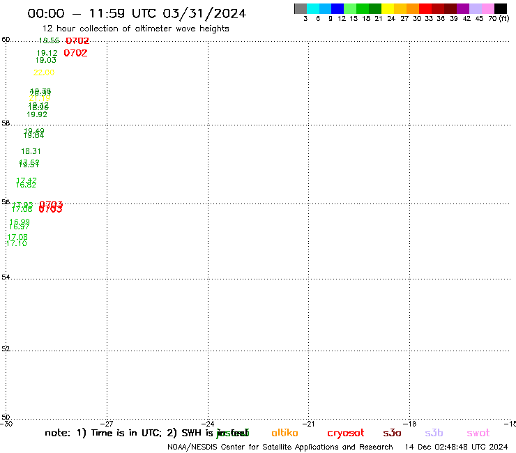Click the pink 'swot' legend label
This screenshot has height=453, width=516.
coord(478,433)
